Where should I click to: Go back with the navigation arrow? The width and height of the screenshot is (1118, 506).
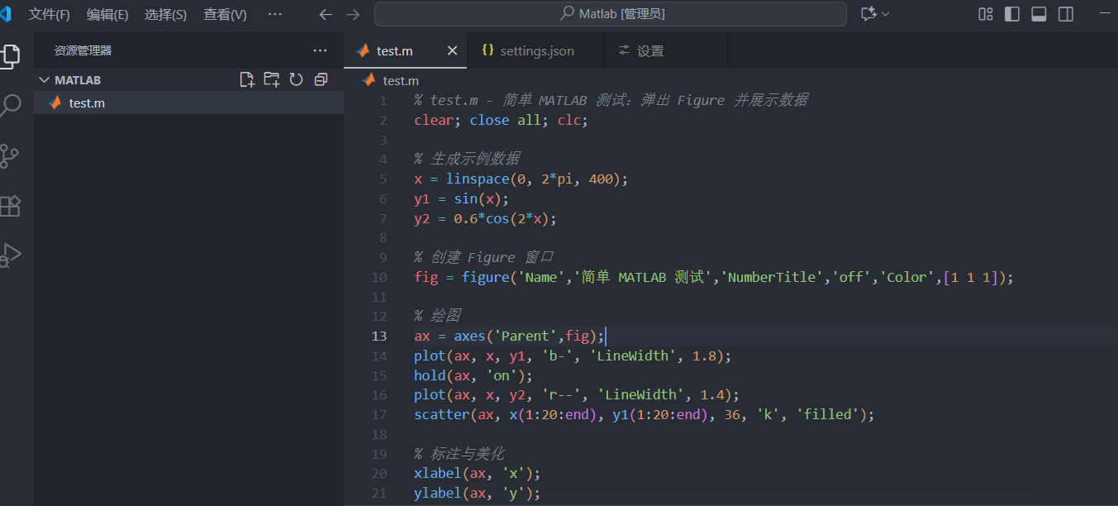tap(326, 14)
